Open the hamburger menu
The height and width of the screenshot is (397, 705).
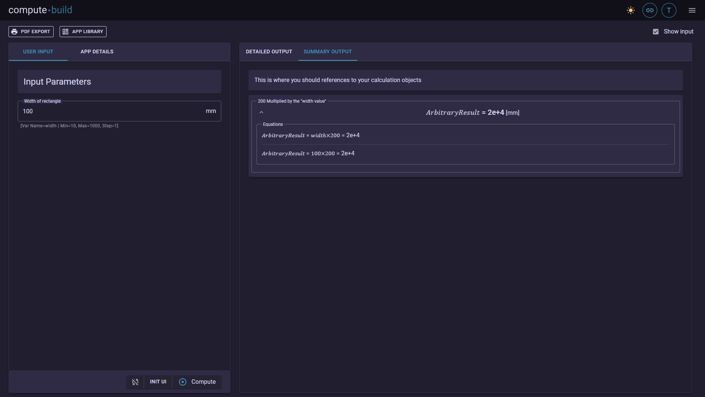coord(692,10)
